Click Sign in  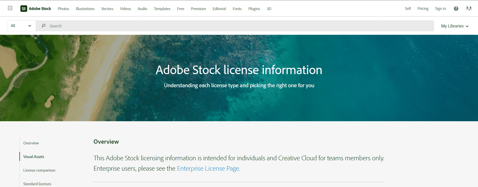(440, 9)
